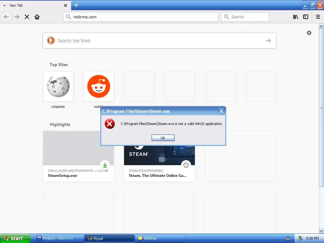Click the error message text in dialog

pos(171,124)
